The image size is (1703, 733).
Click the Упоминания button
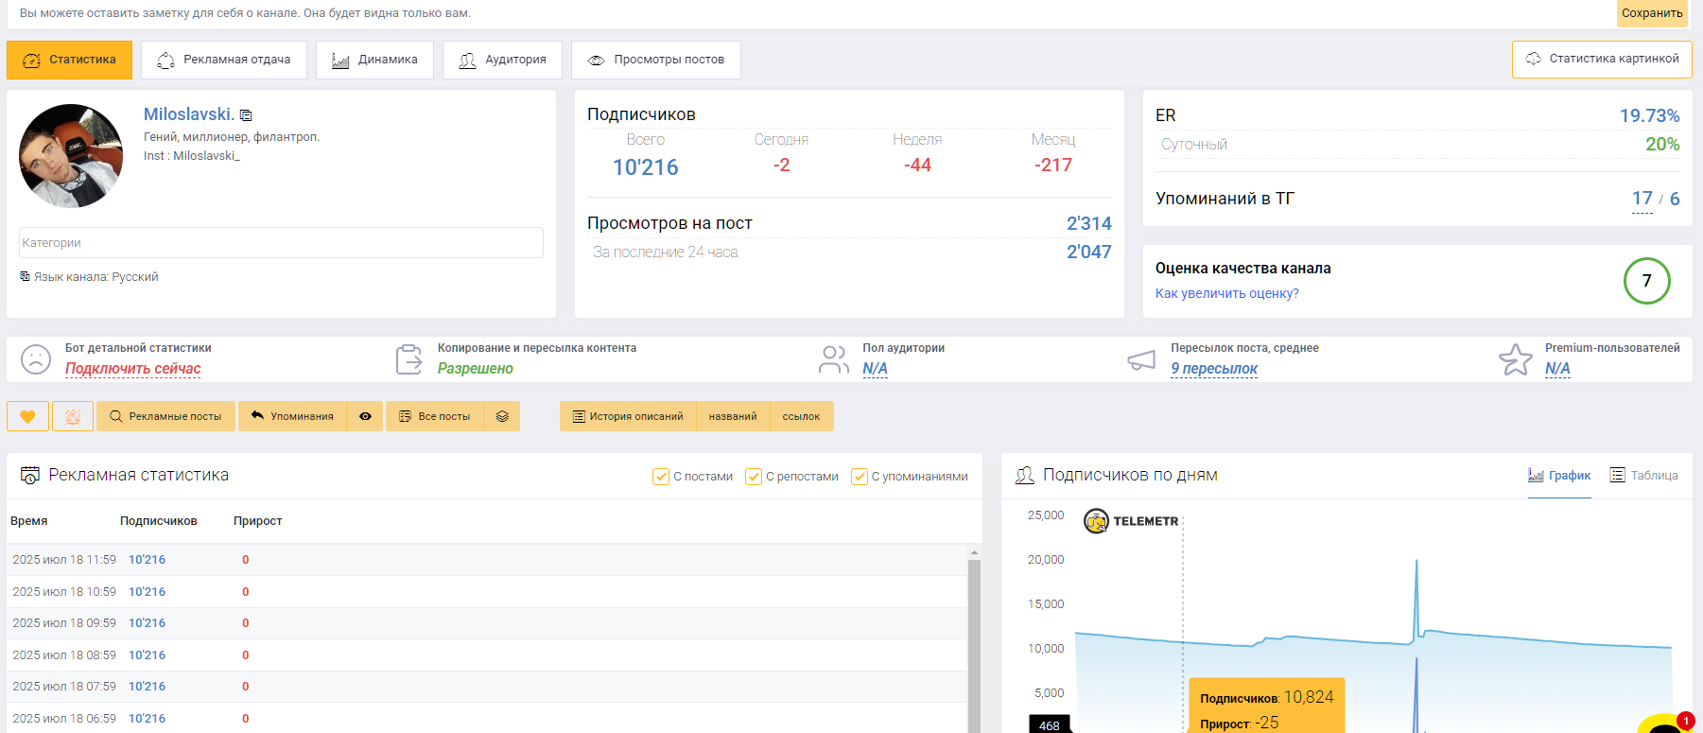292,416
